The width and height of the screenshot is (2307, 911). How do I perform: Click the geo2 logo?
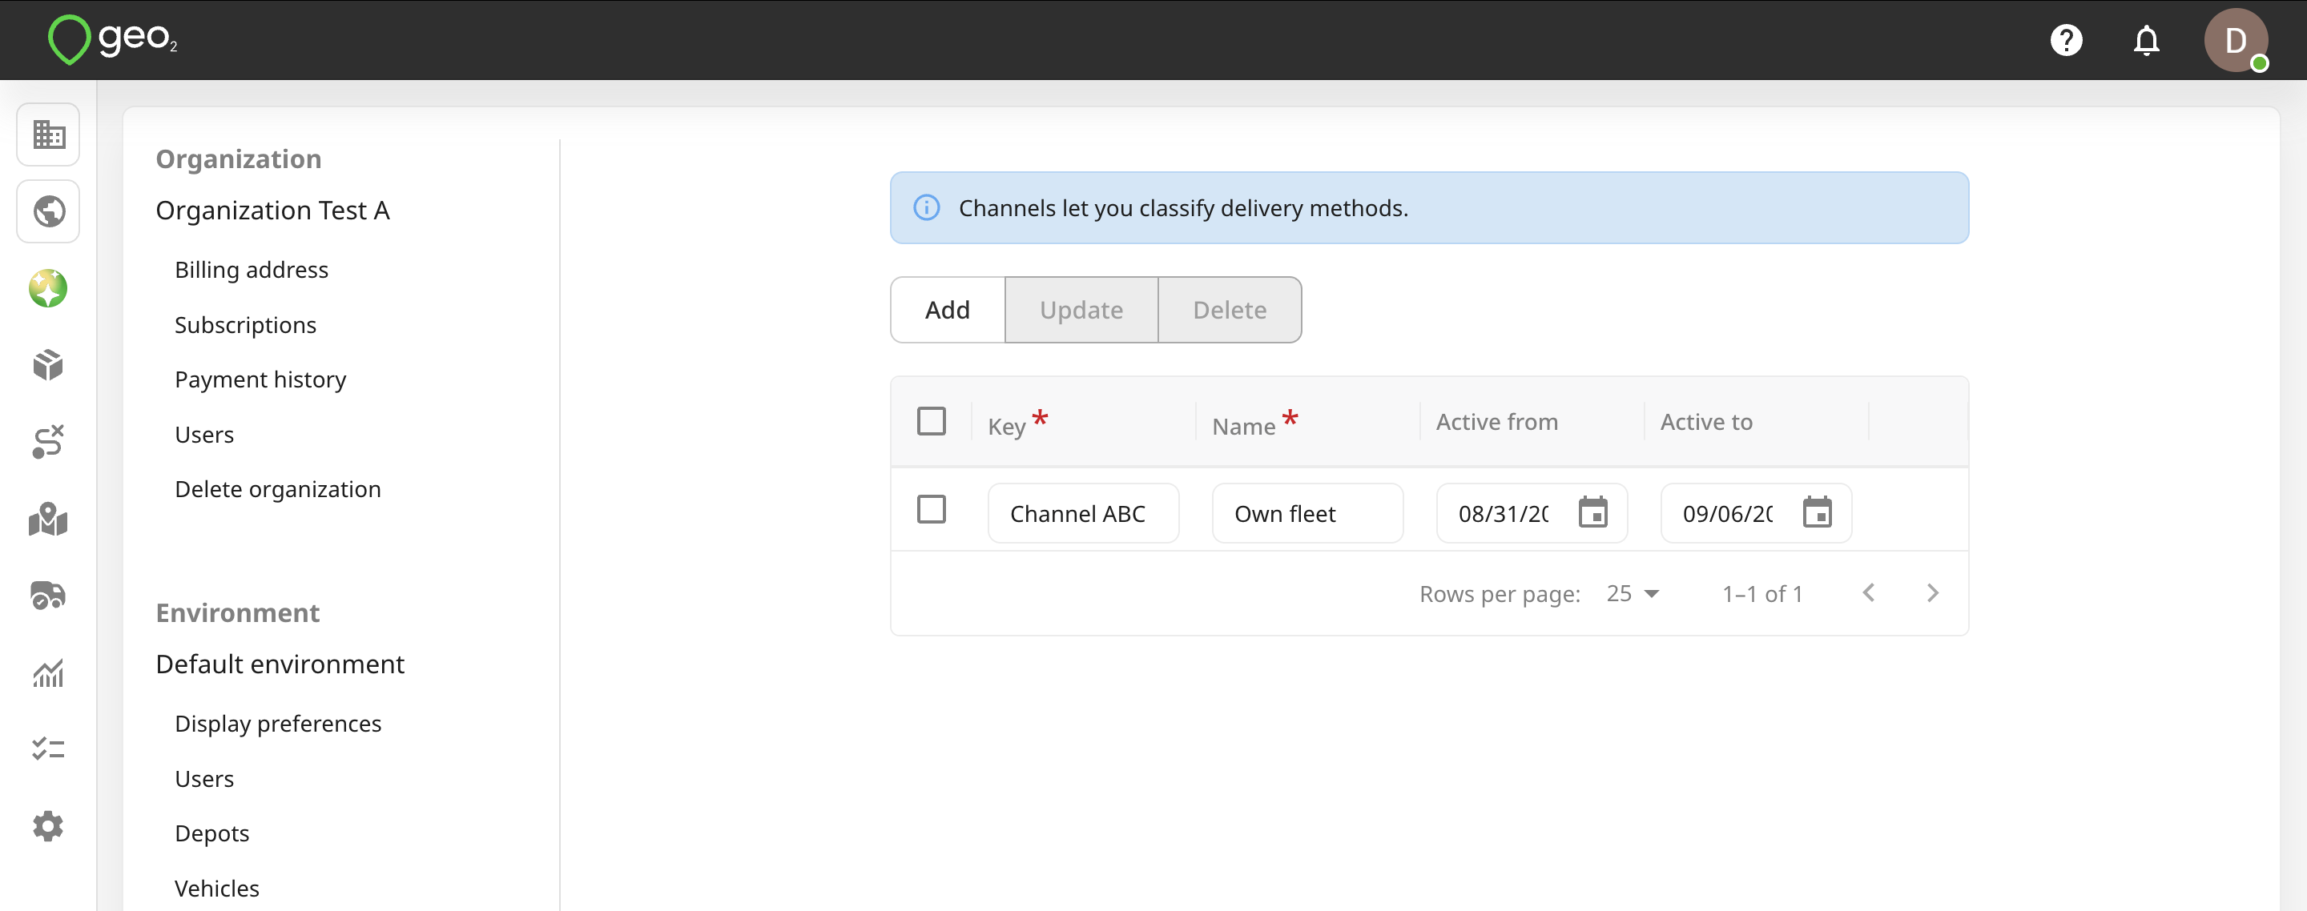click(113, 39)
